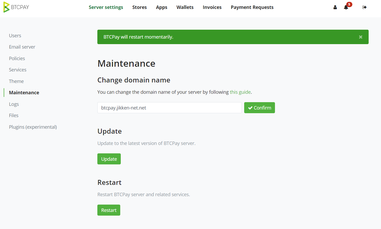
Task: Go to Payment Requests
Action: [252, 7]
